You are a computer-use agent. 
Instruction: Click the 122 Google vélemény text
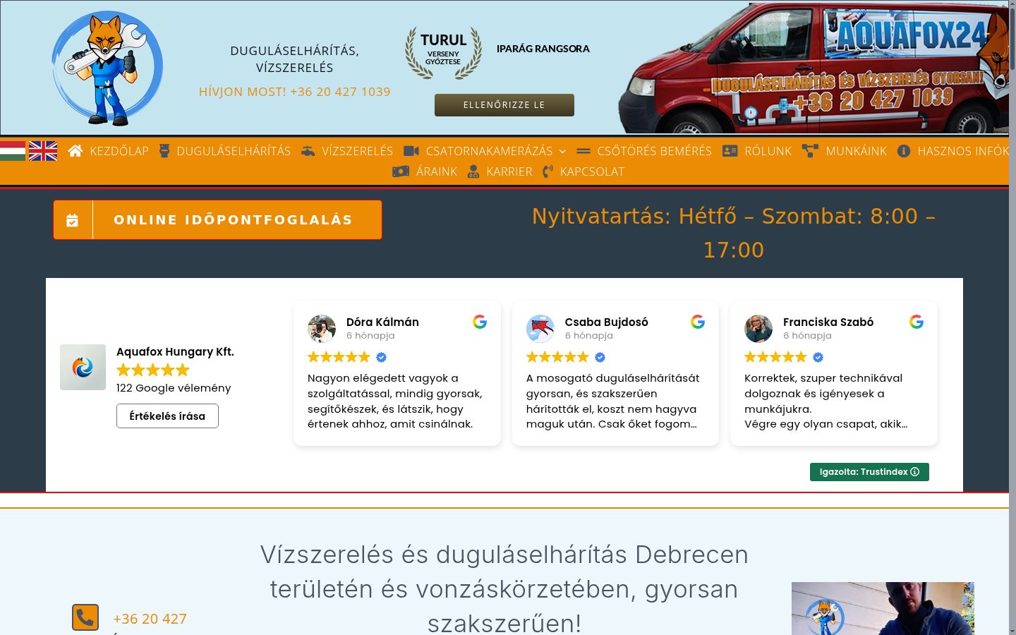174,388
